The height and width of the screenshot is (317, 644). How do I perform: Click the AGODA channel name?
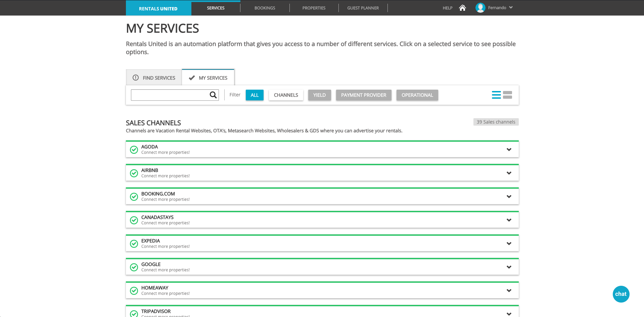pyautogui.click(x=149, y=147)
